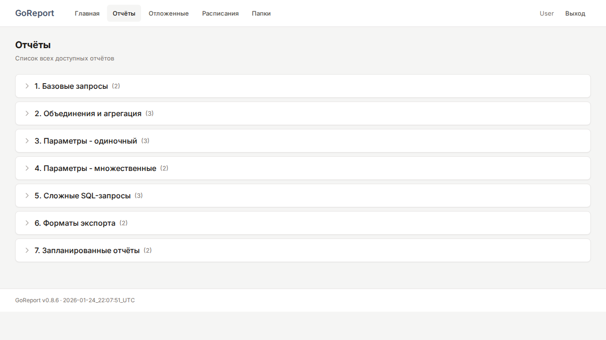Image resolution: width=606 pixels, height=340 pixels.
Task: Click the arrow icon next to Запланированные отчёты
Action: tap(27, 250)
